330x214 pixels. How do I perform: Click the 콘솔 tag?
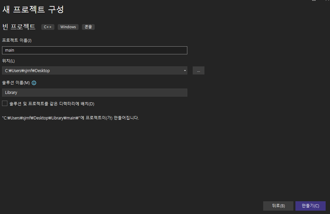pyautogui.click(x=88, y=27)
